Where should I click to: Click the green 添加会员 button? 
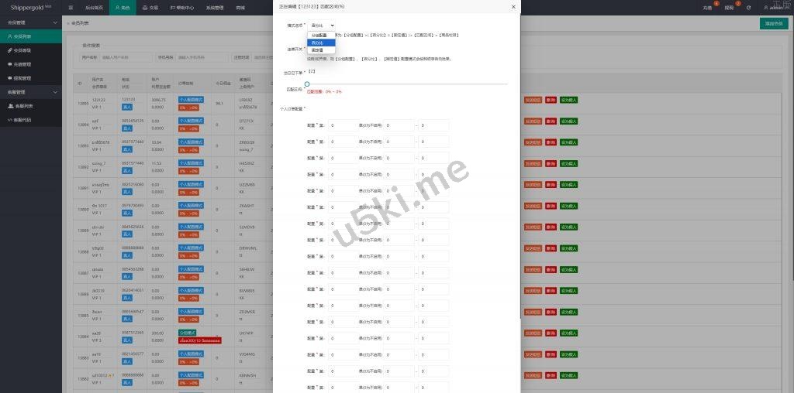773,23
